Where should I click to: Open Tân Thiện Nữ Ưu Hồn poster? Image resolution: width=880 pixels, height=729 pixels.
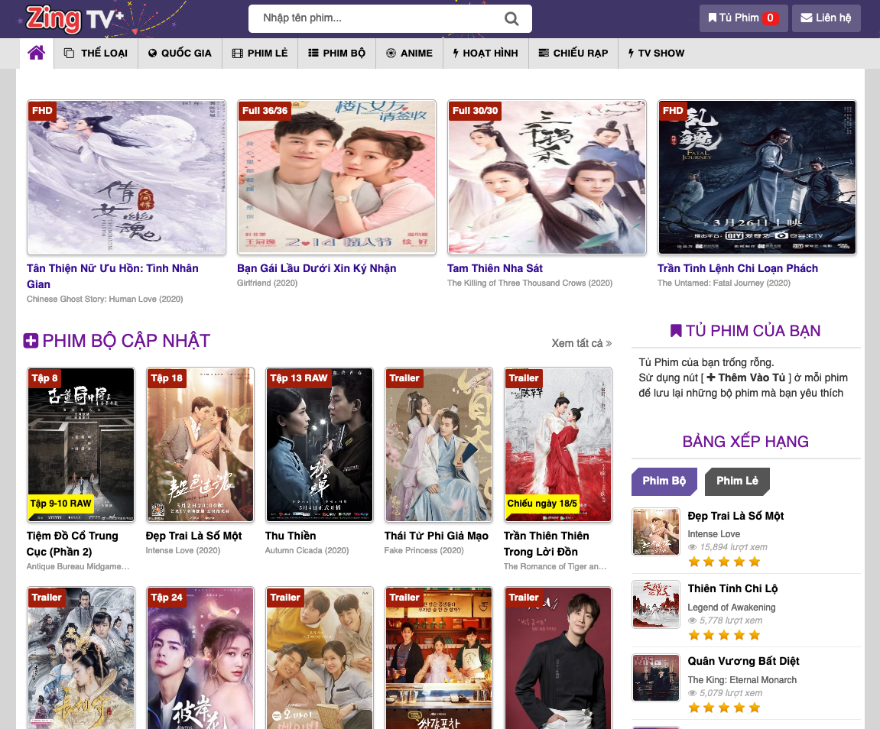tap(126, 177)
